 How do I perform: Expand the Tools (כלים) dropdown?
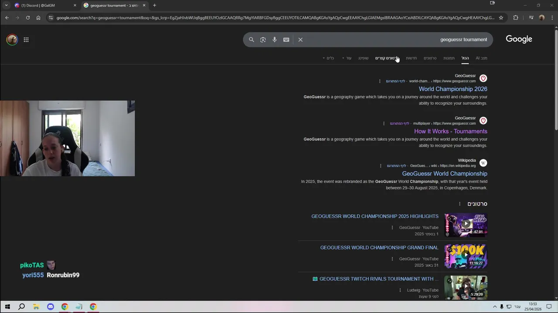328,58
